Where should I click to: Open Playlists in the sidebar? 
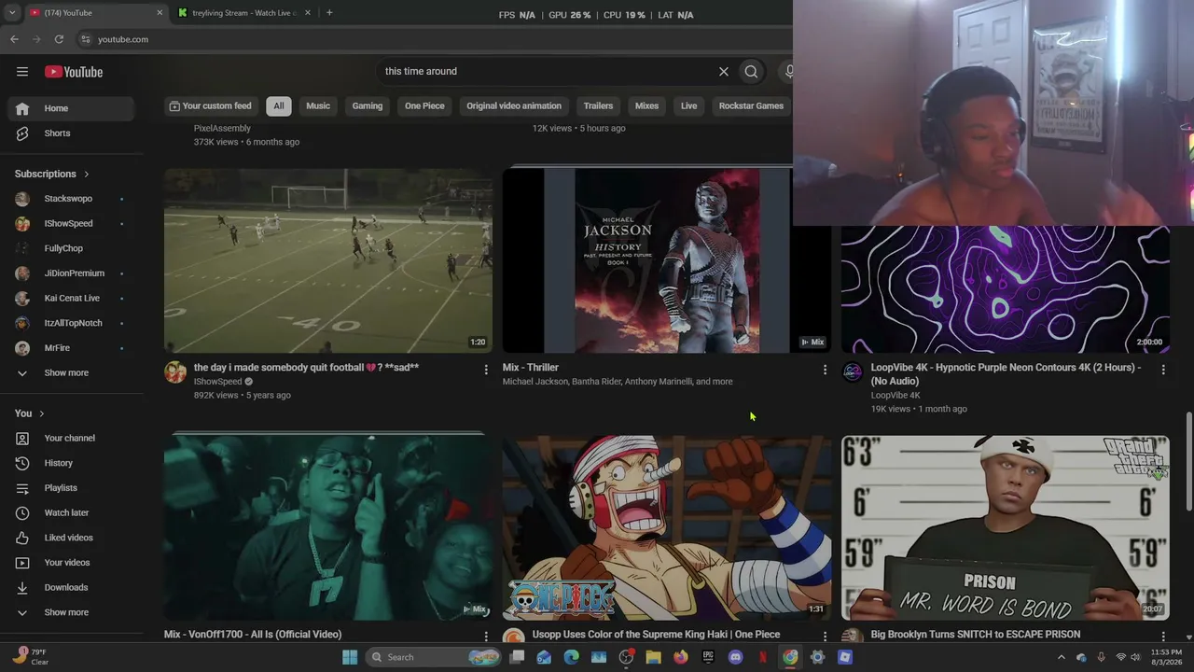click(x=71, y=488)
